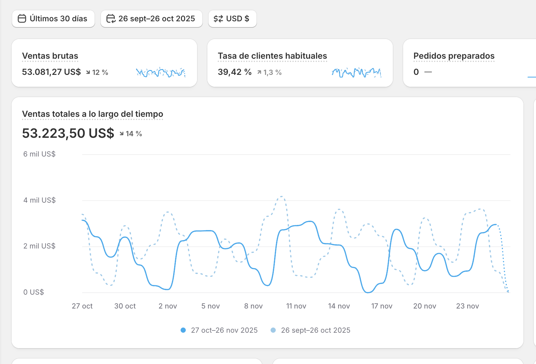Click the 27 oct x-axis label
536x364 pixels.
click(x=82, y=306)
